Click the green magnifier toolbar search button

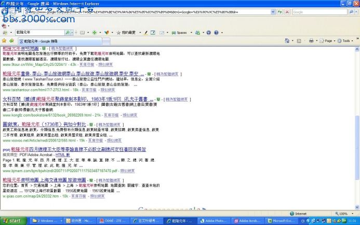tap(68, 33)
